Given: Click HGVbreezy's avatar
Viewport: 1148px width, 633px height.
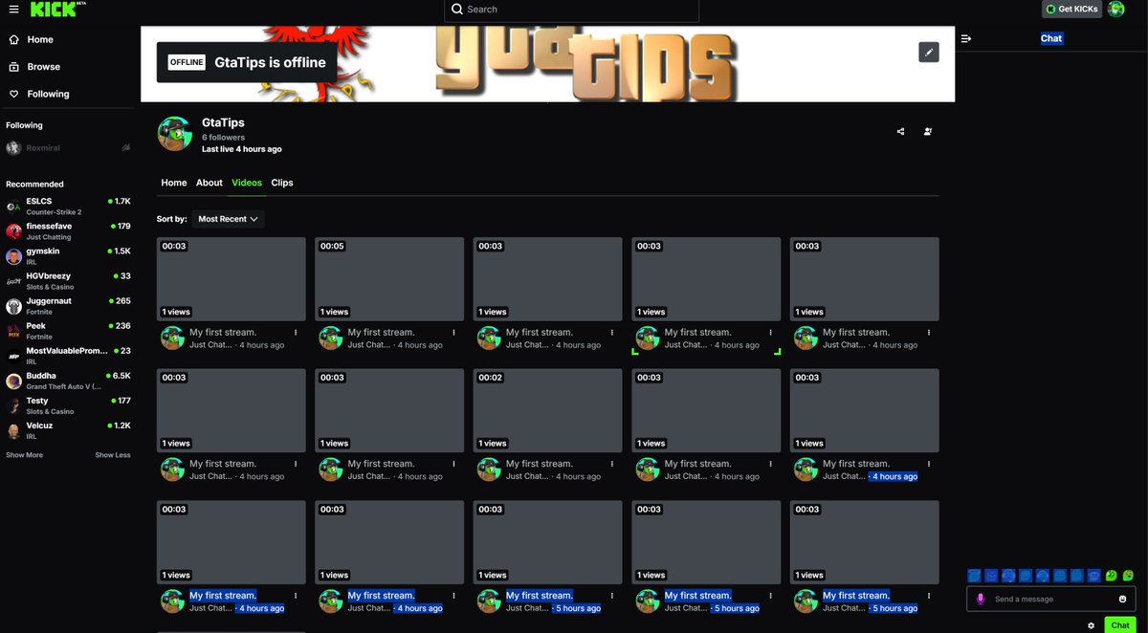Looking at the screenshot, I should (13, 281).
